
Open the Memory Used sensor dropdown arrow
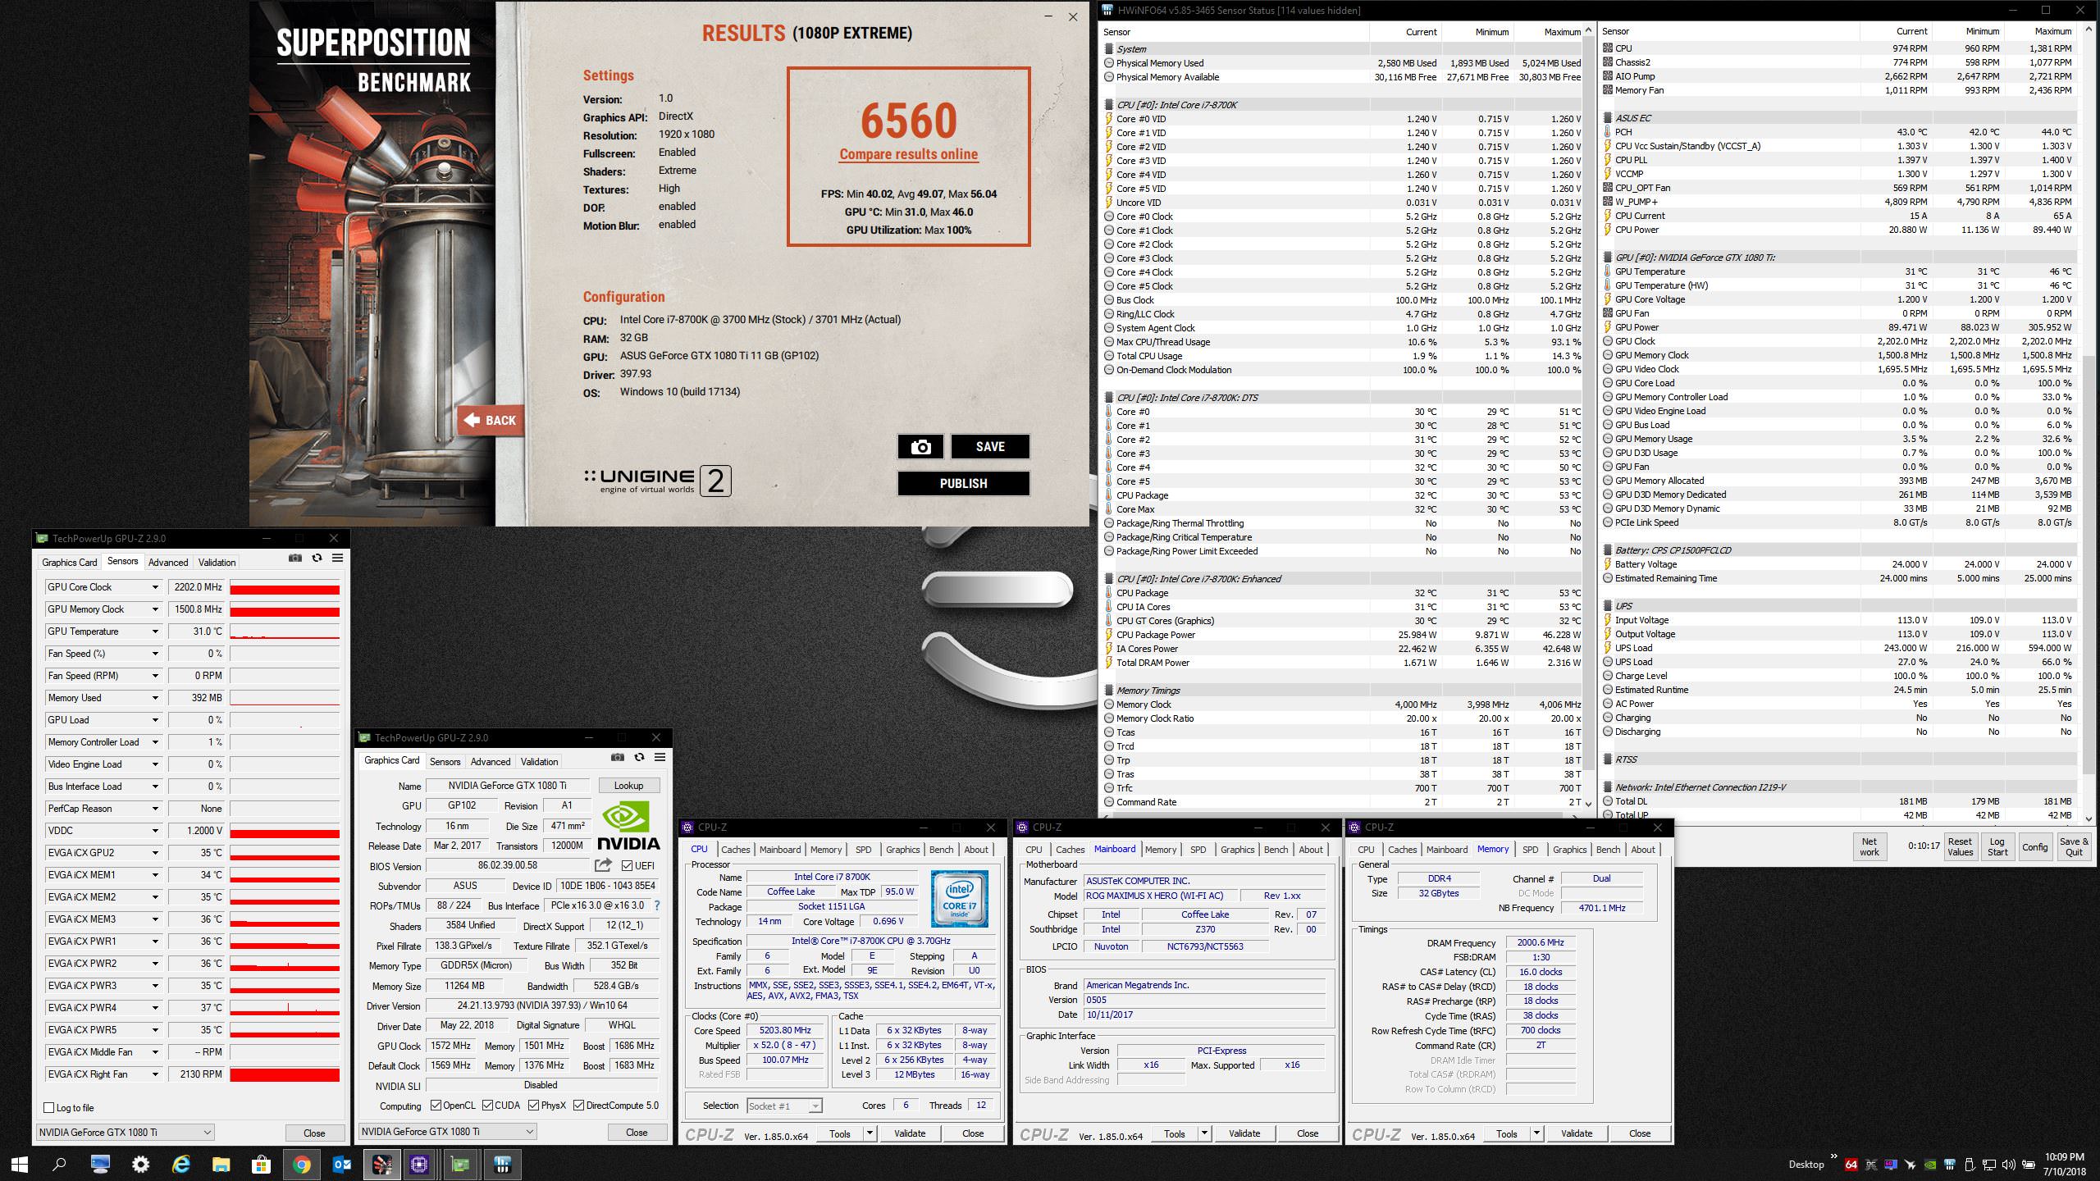(x=154, y=698)
